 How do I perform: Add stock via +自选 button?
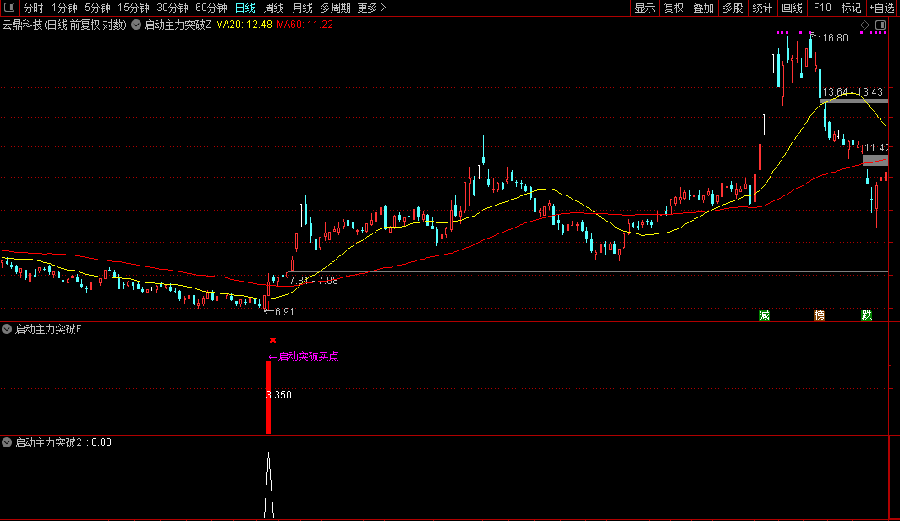[x=882, y=8]
